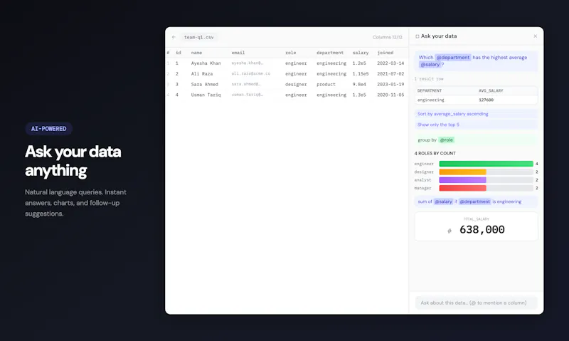Click the @salary tag in the first question
Screen dimensions: 569x341
click(x=430, y=64)
